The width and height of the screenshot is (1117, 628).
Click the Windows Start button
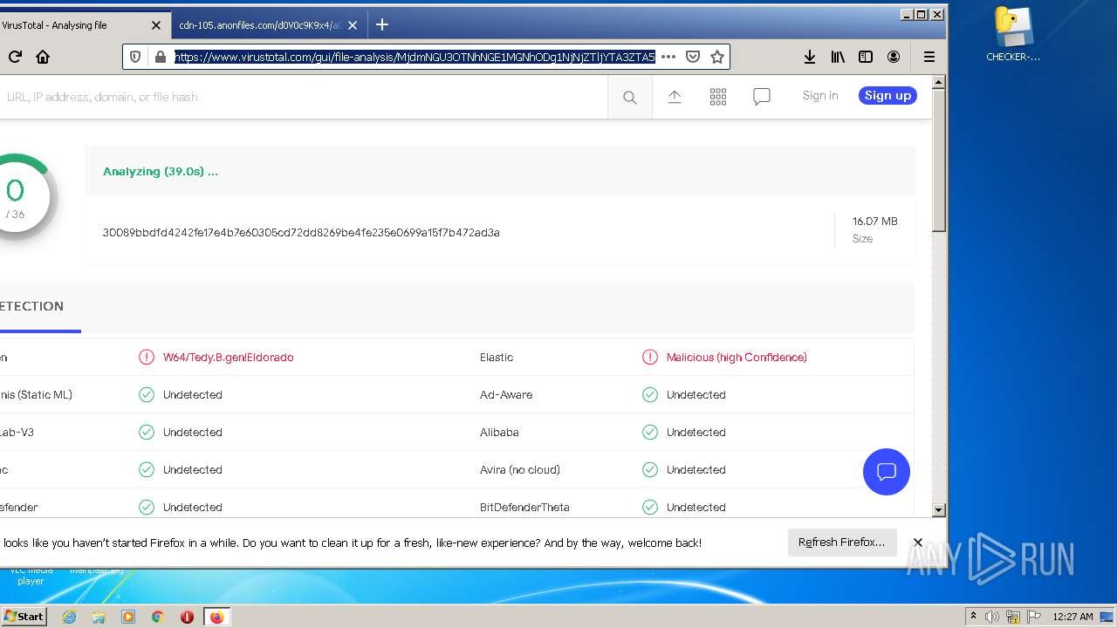[24, 617]
